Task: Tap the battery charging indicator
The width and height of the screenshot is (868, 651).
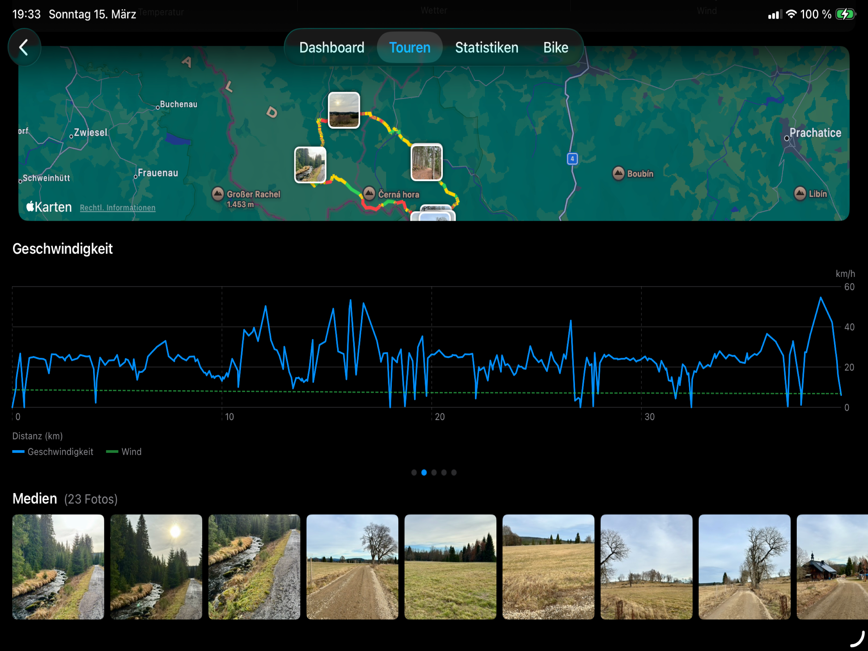Action: (x=845, y=15)
